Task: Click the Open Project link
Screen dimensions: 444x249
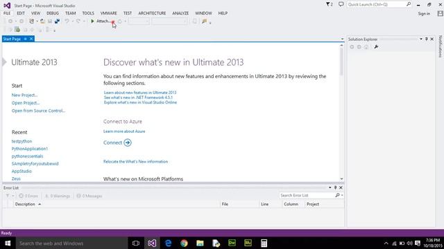Action: pos(26,103)
